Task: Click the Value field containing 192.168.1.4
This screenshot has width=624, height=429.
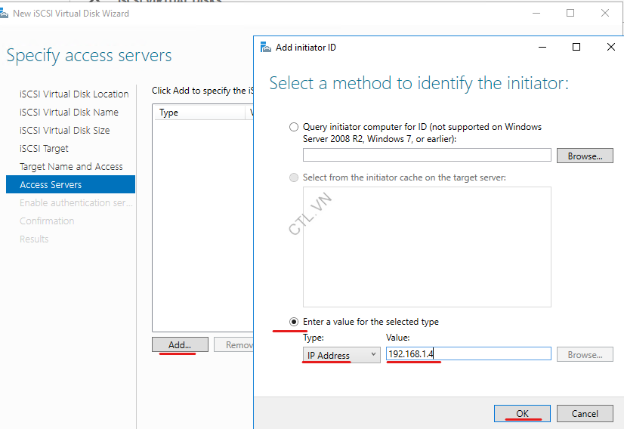Action: [x=468, y=353]
